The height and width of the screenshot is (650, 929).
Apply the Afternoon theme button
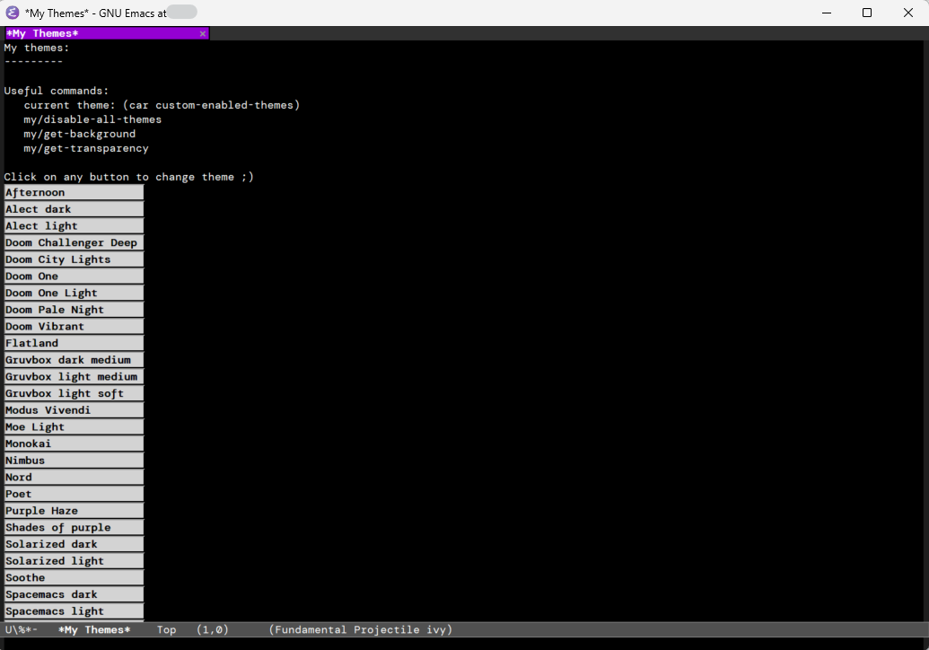tap(74, 192)
